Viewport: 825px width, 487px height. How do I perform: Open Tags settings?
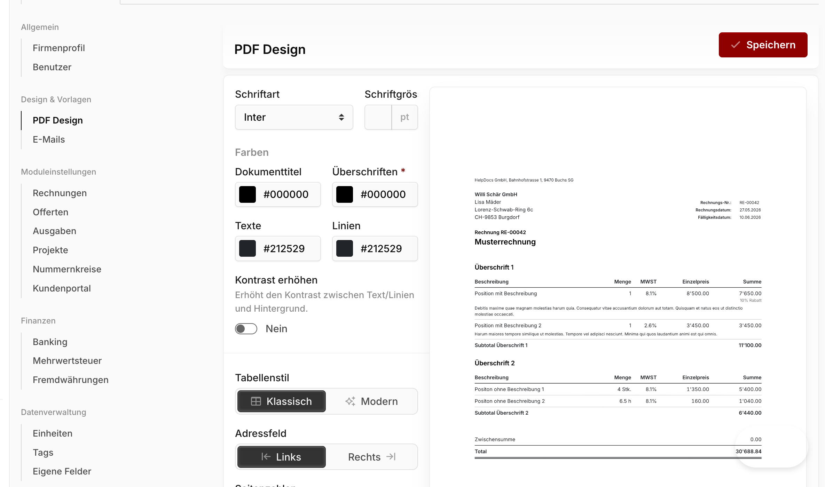43,453
